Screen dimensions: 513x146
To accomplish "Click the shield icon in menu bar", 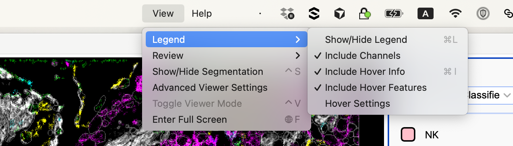I will click(483, 14).
